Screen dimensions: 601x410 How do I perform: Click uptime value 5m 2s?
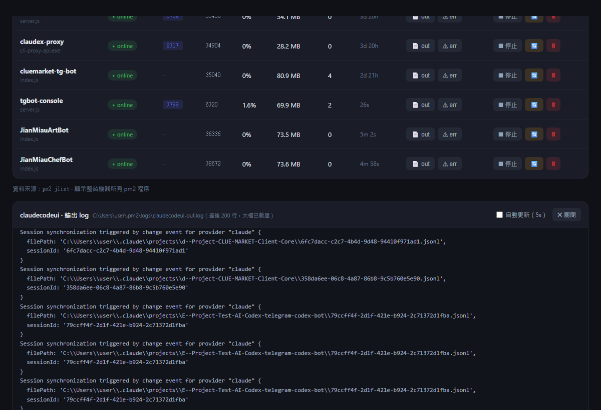pos(368,134)
